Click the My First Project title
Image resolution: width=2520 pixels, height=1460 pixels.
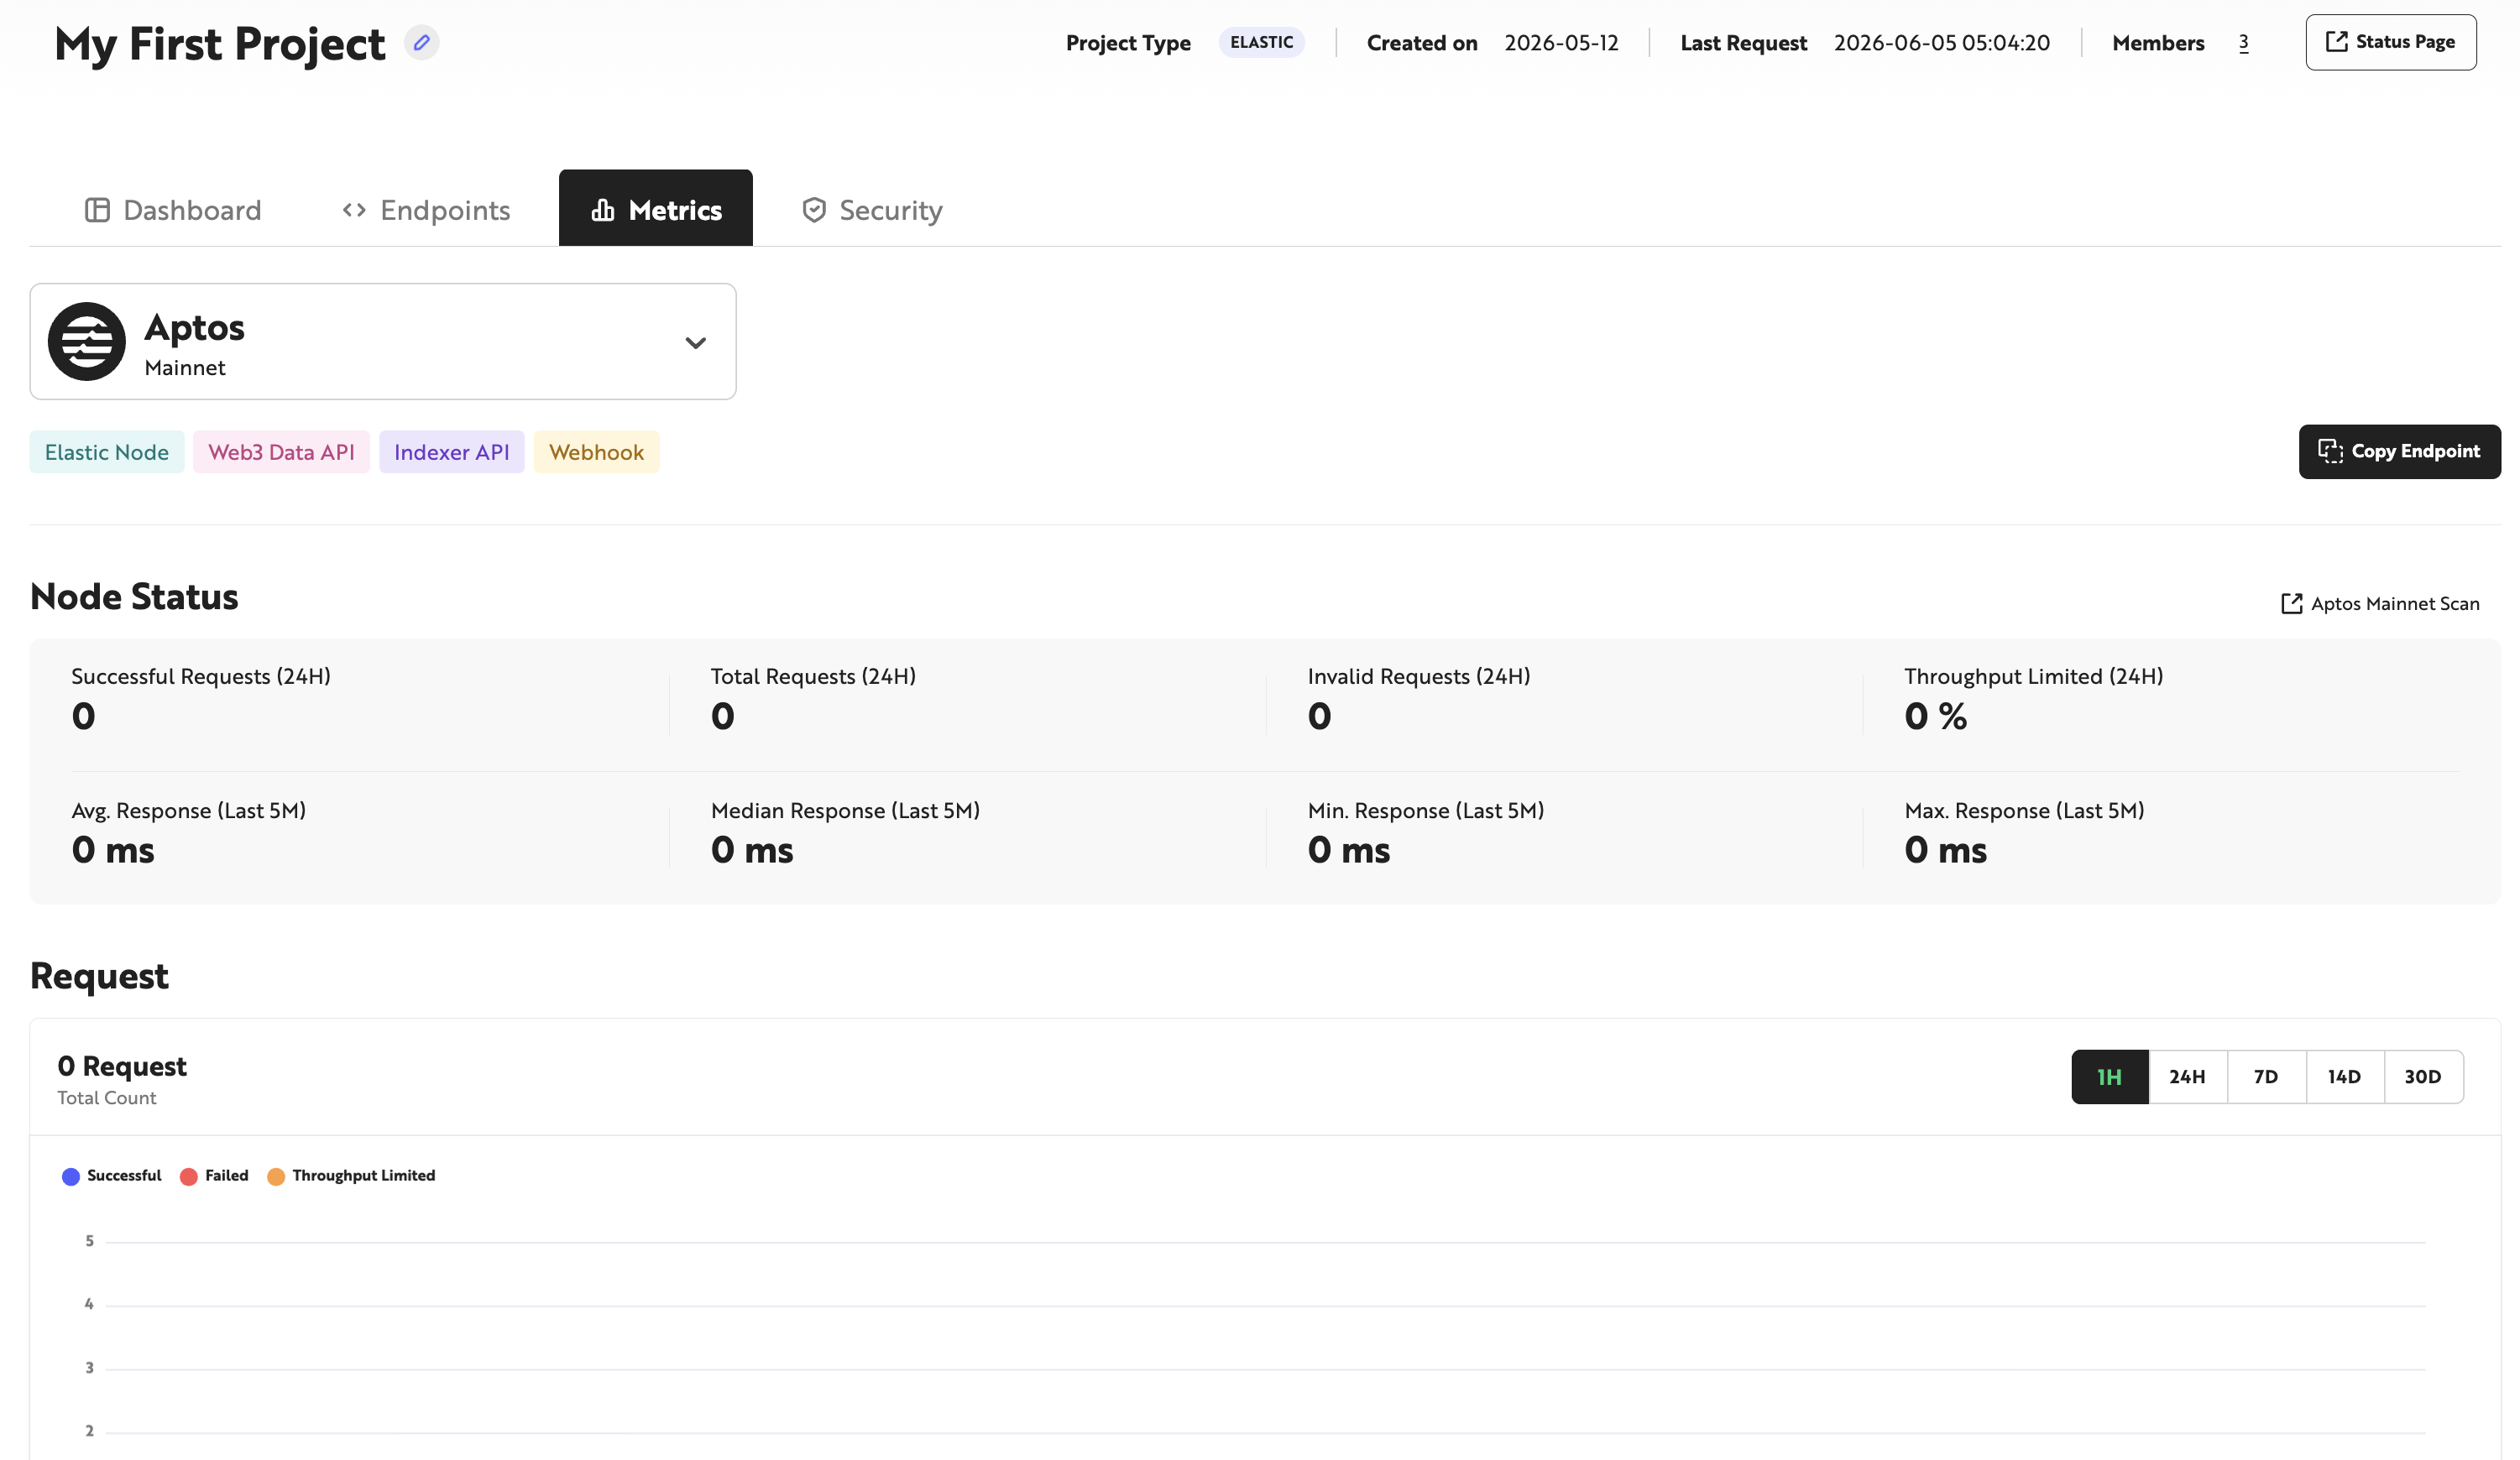(x=220, y=44)
